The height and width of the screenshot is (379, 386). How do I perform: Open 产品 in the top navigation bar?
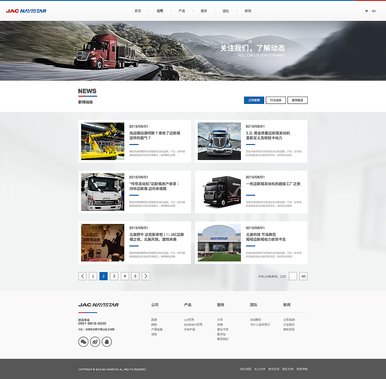pyautogui.click(x=182, y=11)
